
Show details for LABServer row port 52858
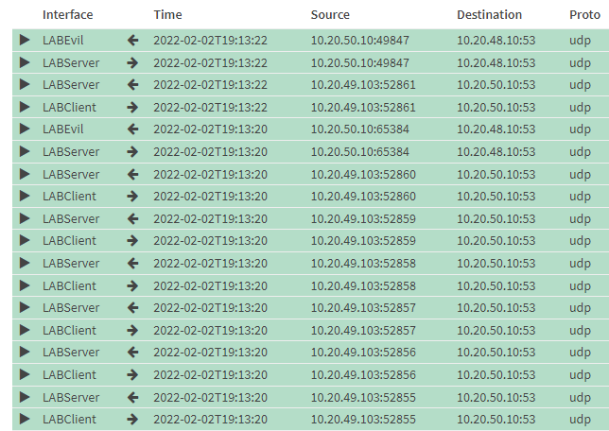point(25,263)
